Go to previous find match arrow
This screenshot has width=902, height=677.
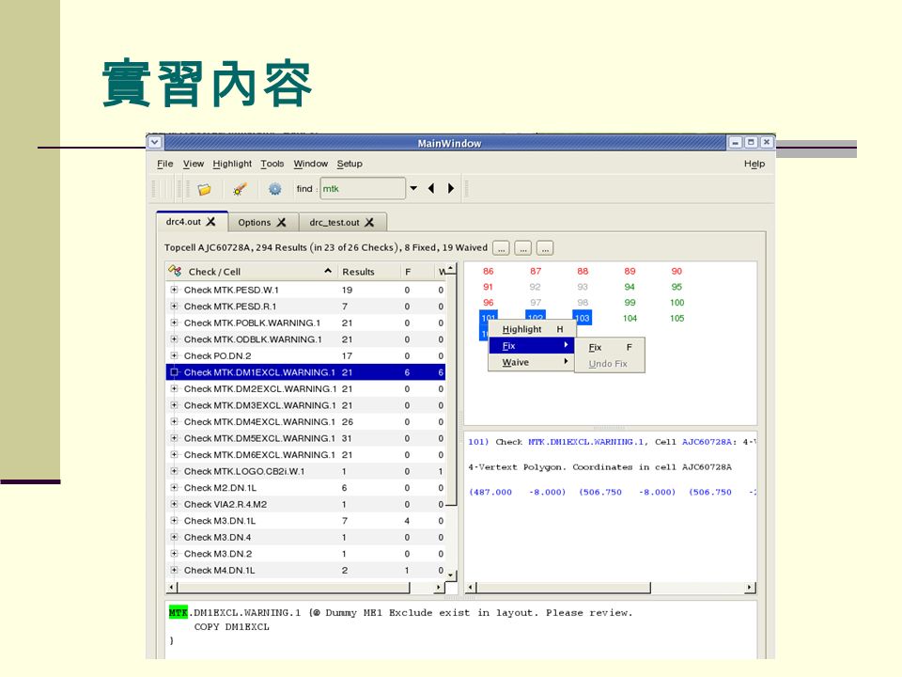point(431,188)
